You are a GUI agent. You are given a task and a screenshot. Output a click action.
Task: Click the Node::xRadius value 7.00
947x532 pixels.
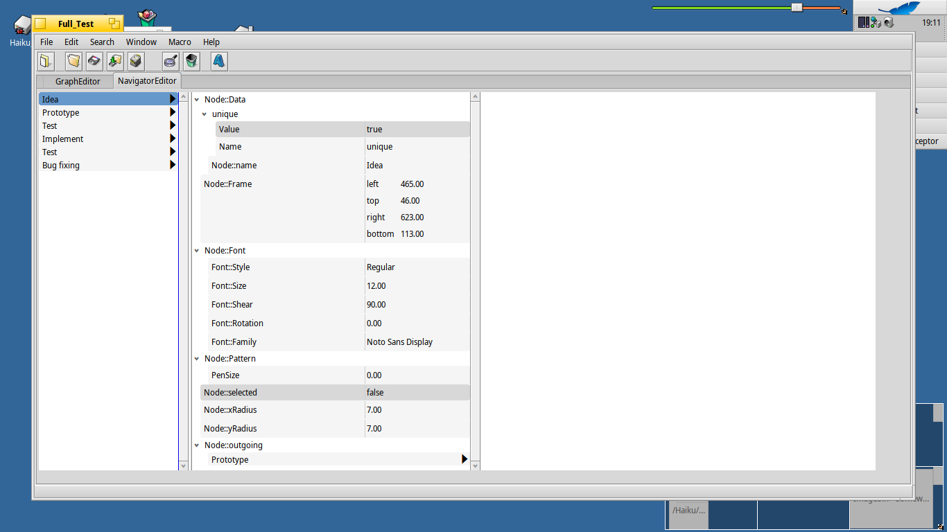(x=374, y=410)
